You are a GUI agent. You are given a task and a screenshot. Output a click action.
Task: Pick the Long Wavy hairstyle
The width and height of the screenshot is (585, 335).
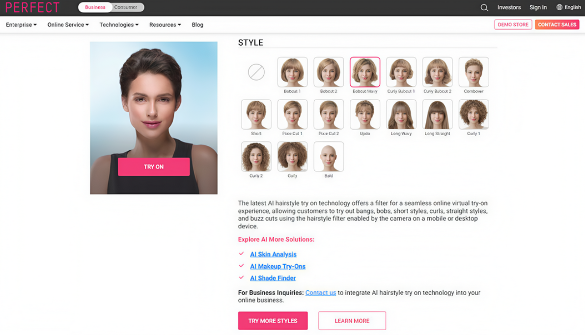pos(401,114)
